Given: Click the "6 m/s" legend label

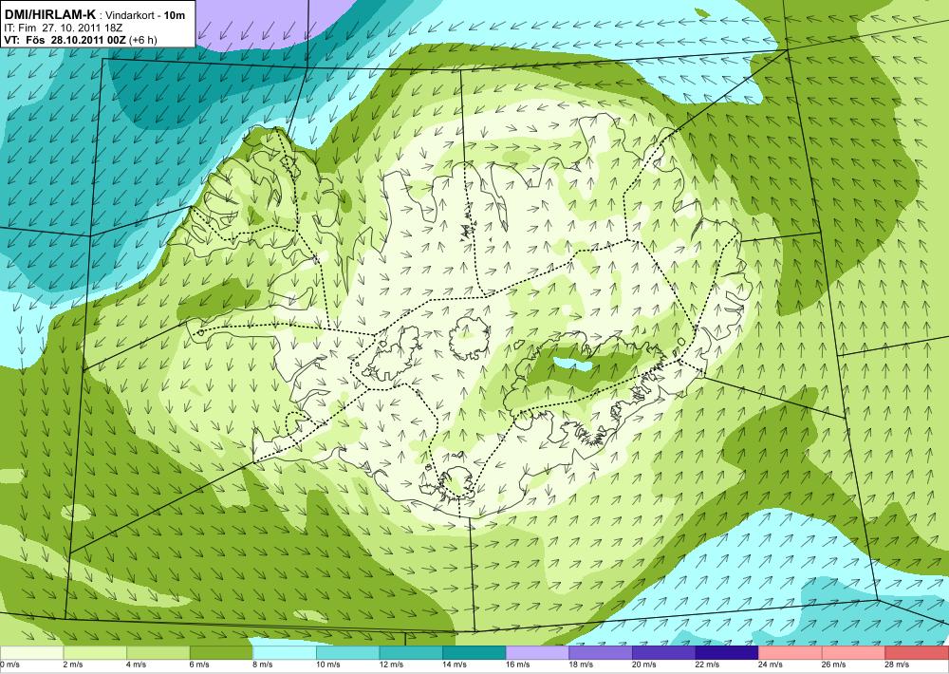Looking at the screenshot, I should click(199, 665).
